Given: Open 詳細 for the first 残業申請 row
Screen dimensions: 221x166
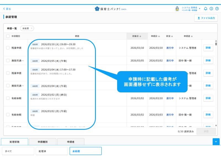Looking at the screenshot, I should coord(208,48).
